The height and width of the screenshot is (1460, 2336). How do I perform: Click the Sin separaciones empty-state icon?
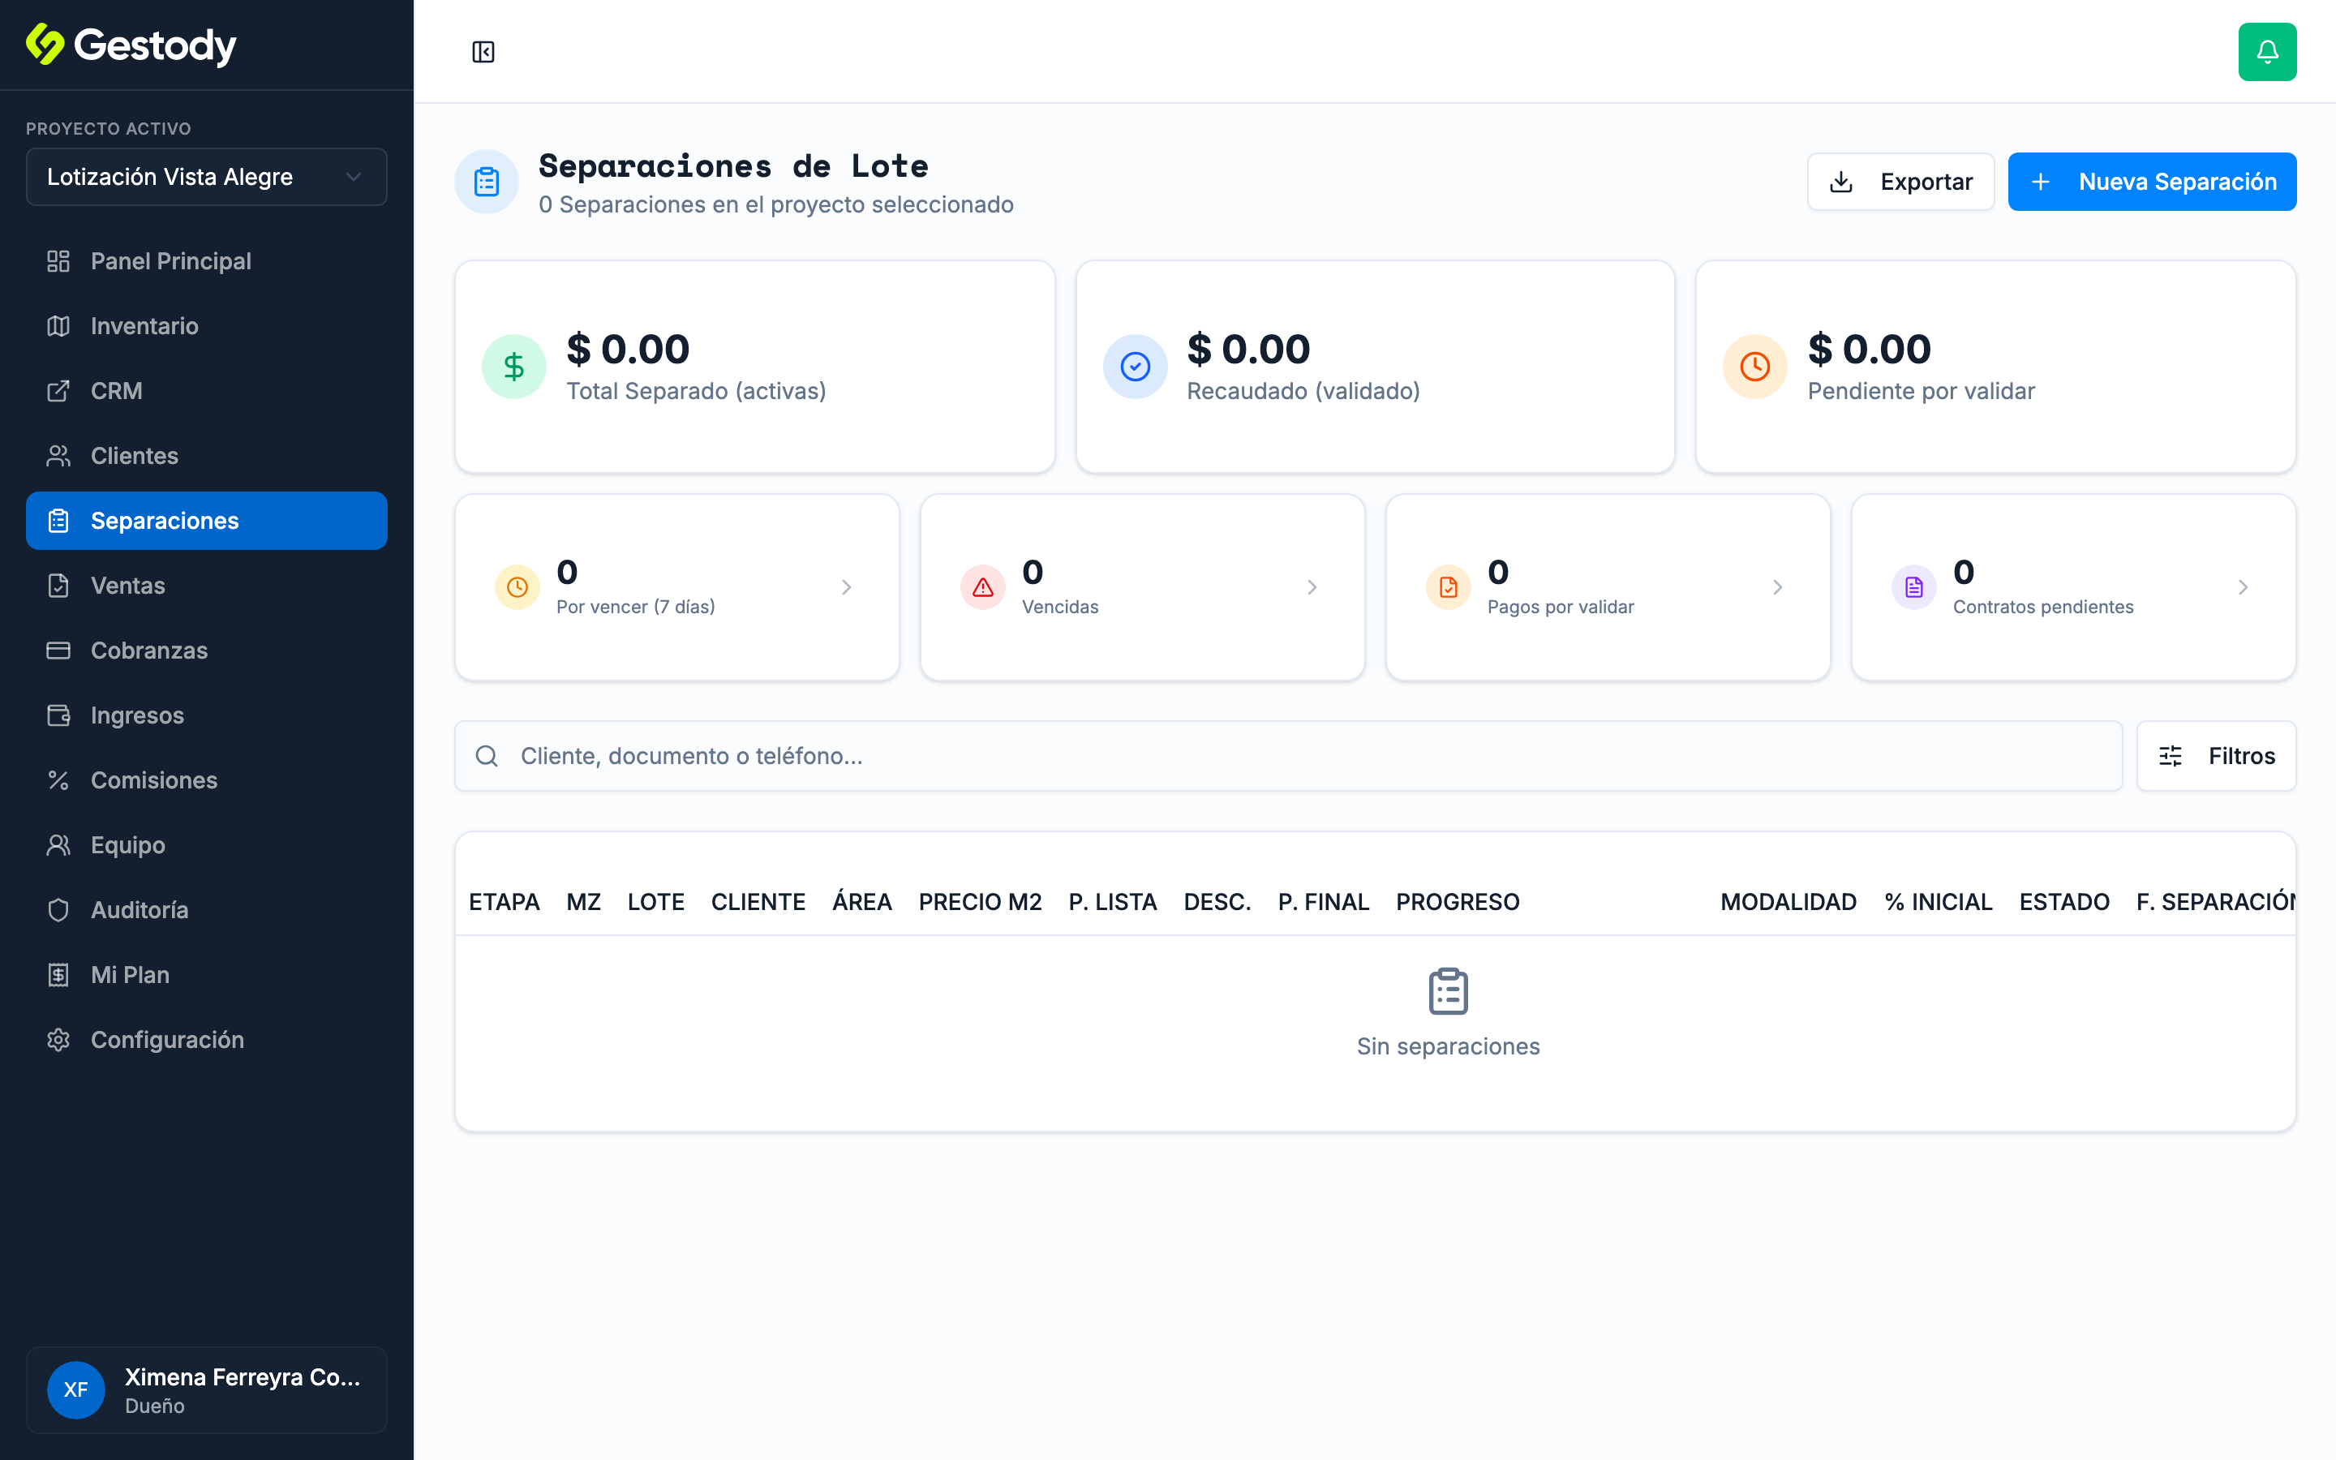pos(1448,992)
